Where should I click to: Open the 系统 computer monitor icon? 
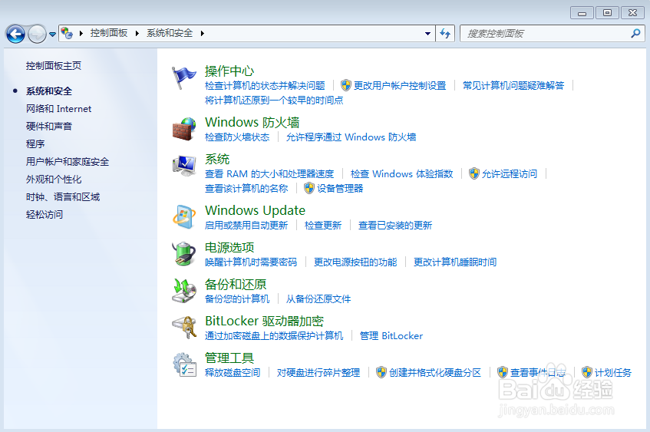(x=184, y=166)
